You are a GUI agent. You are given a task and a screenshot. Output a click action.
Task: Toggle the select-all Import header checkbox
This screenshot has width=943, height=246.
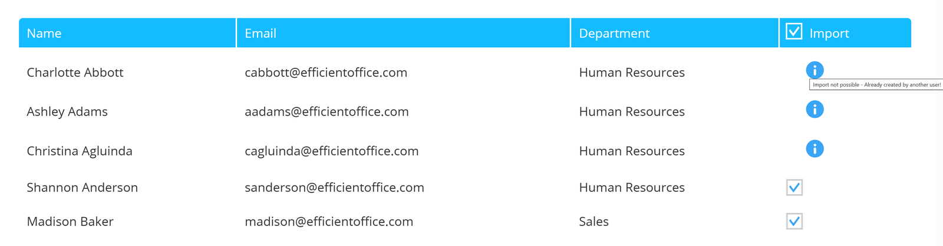[x=794, y=31]
